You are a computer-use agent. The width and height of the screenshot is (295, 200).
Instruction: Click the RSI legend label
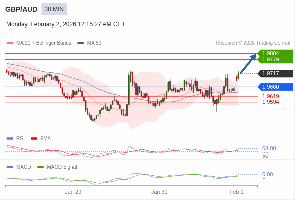[20, 139]
